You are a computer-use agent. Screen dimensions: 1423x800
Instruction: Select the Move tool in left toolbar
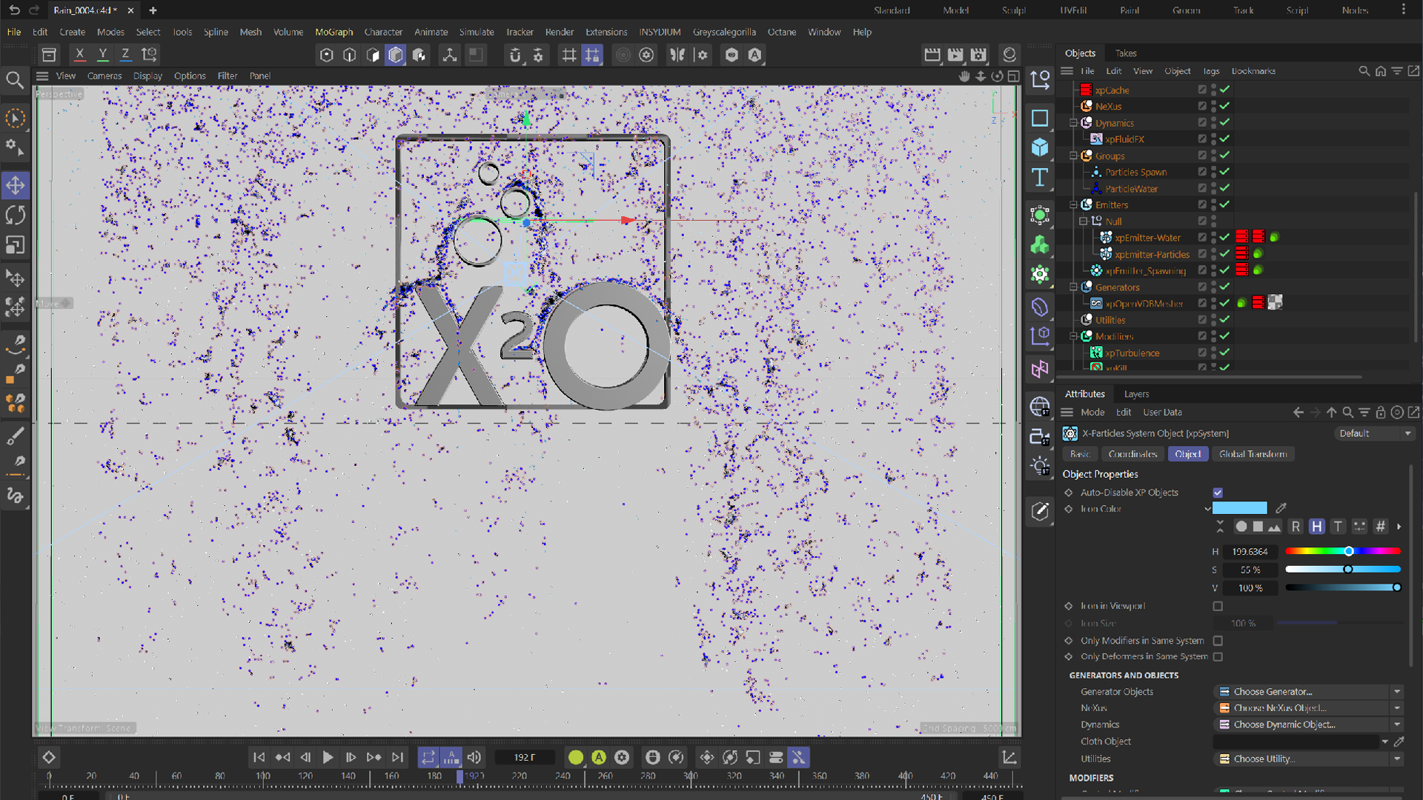click(x=16, y=185)
